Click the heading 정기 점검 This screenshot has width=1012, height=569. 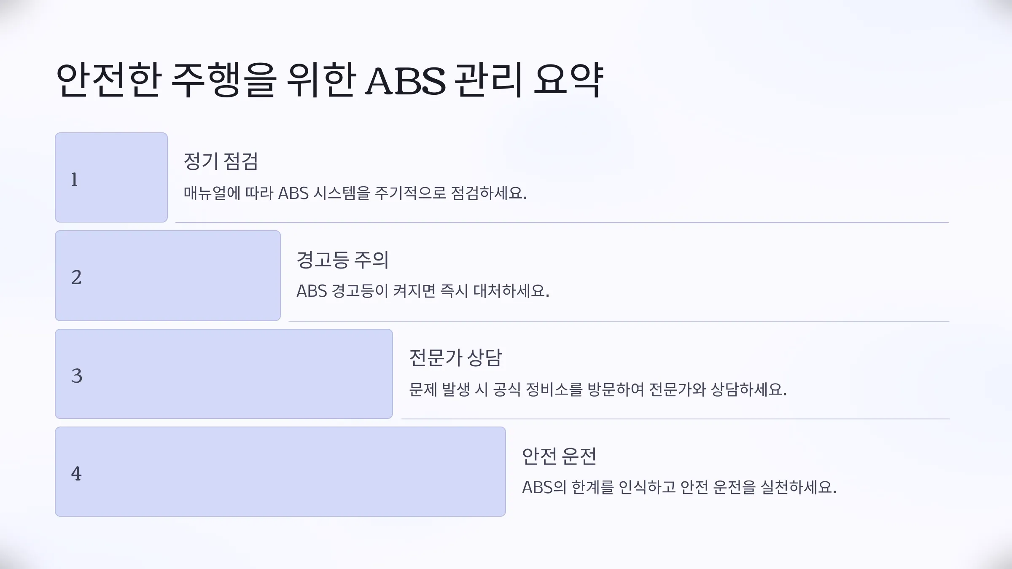point(221,161)
